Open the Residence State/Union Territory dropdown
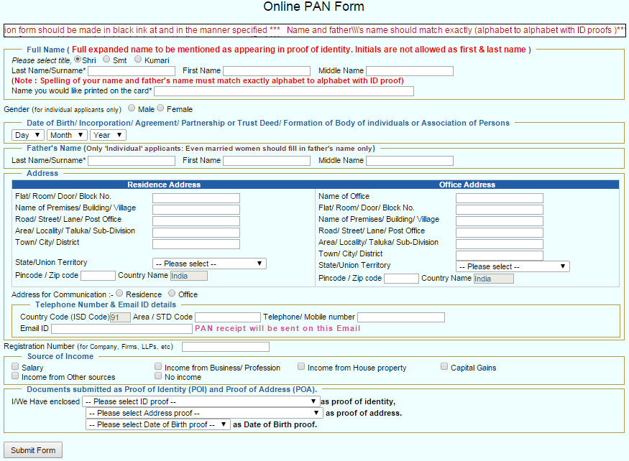629x461 pixels. point(208,264)
